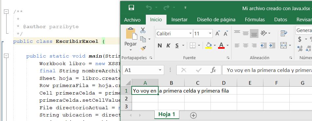The height and width of the screenshot is (121, 312).
Task: Open the name box dropdown arrow
Action: click(x=160, y=70)
